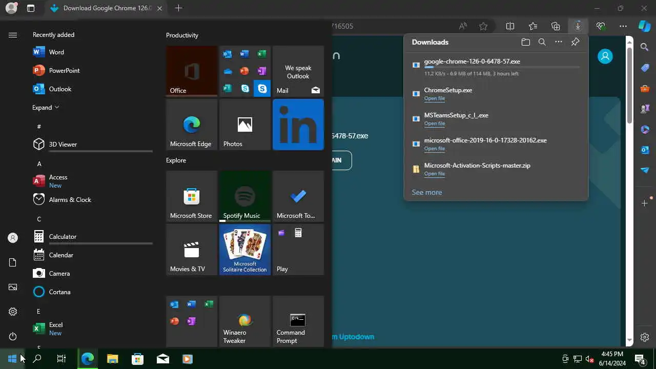Launch Cortana from app list
The height and width of the screenshot is (369, 656).
92,292
